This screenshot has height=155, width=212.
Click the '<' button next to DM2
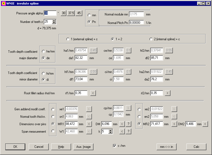pyautogui.click(x=205, y=124)
